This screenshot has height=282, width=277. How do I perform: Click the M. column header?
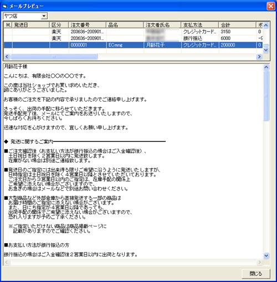tap(8, 25)
